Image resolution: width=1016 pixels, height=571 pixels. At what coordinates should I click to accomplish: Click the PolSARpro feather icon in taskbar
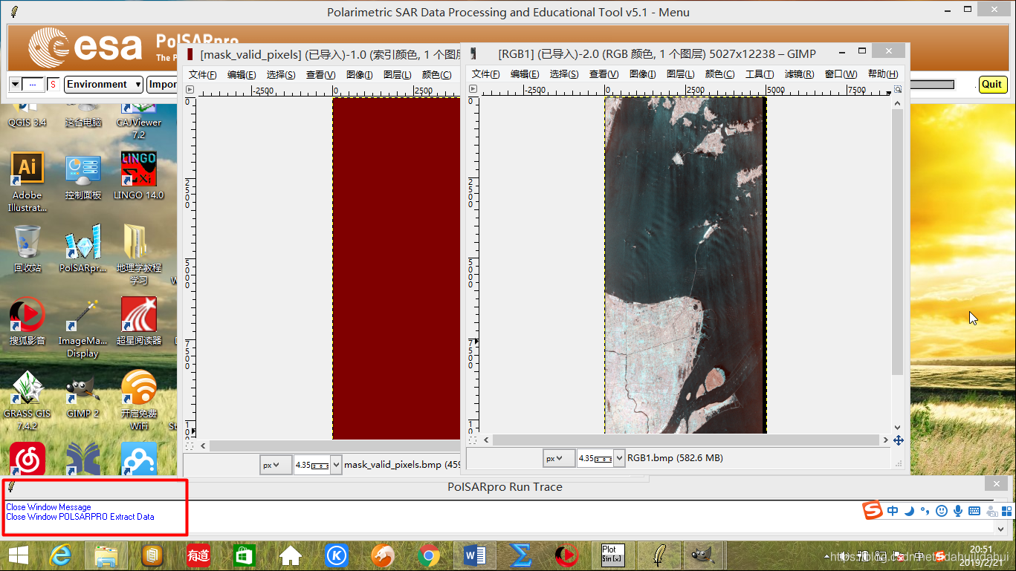click(x=658, y=555)
